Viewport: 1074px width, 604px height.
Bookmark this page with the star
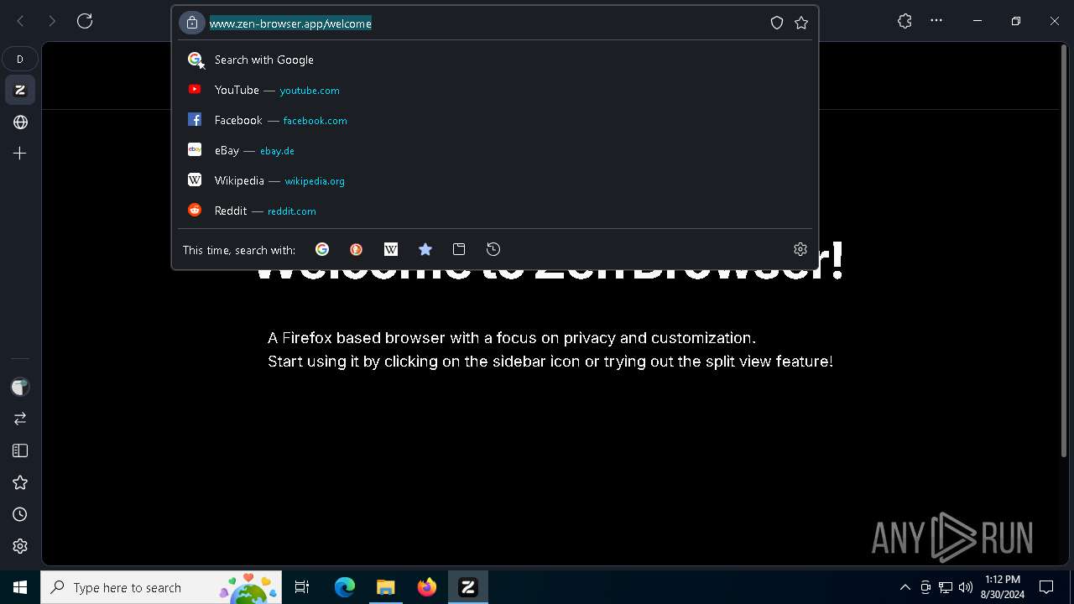(x=801, y=23)
